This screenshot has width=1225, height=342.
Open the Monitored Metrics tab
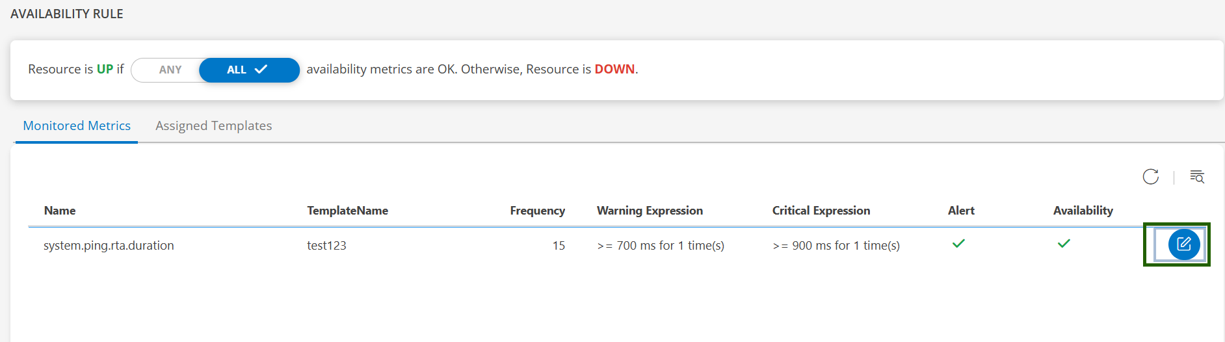(x=77, y=126)
